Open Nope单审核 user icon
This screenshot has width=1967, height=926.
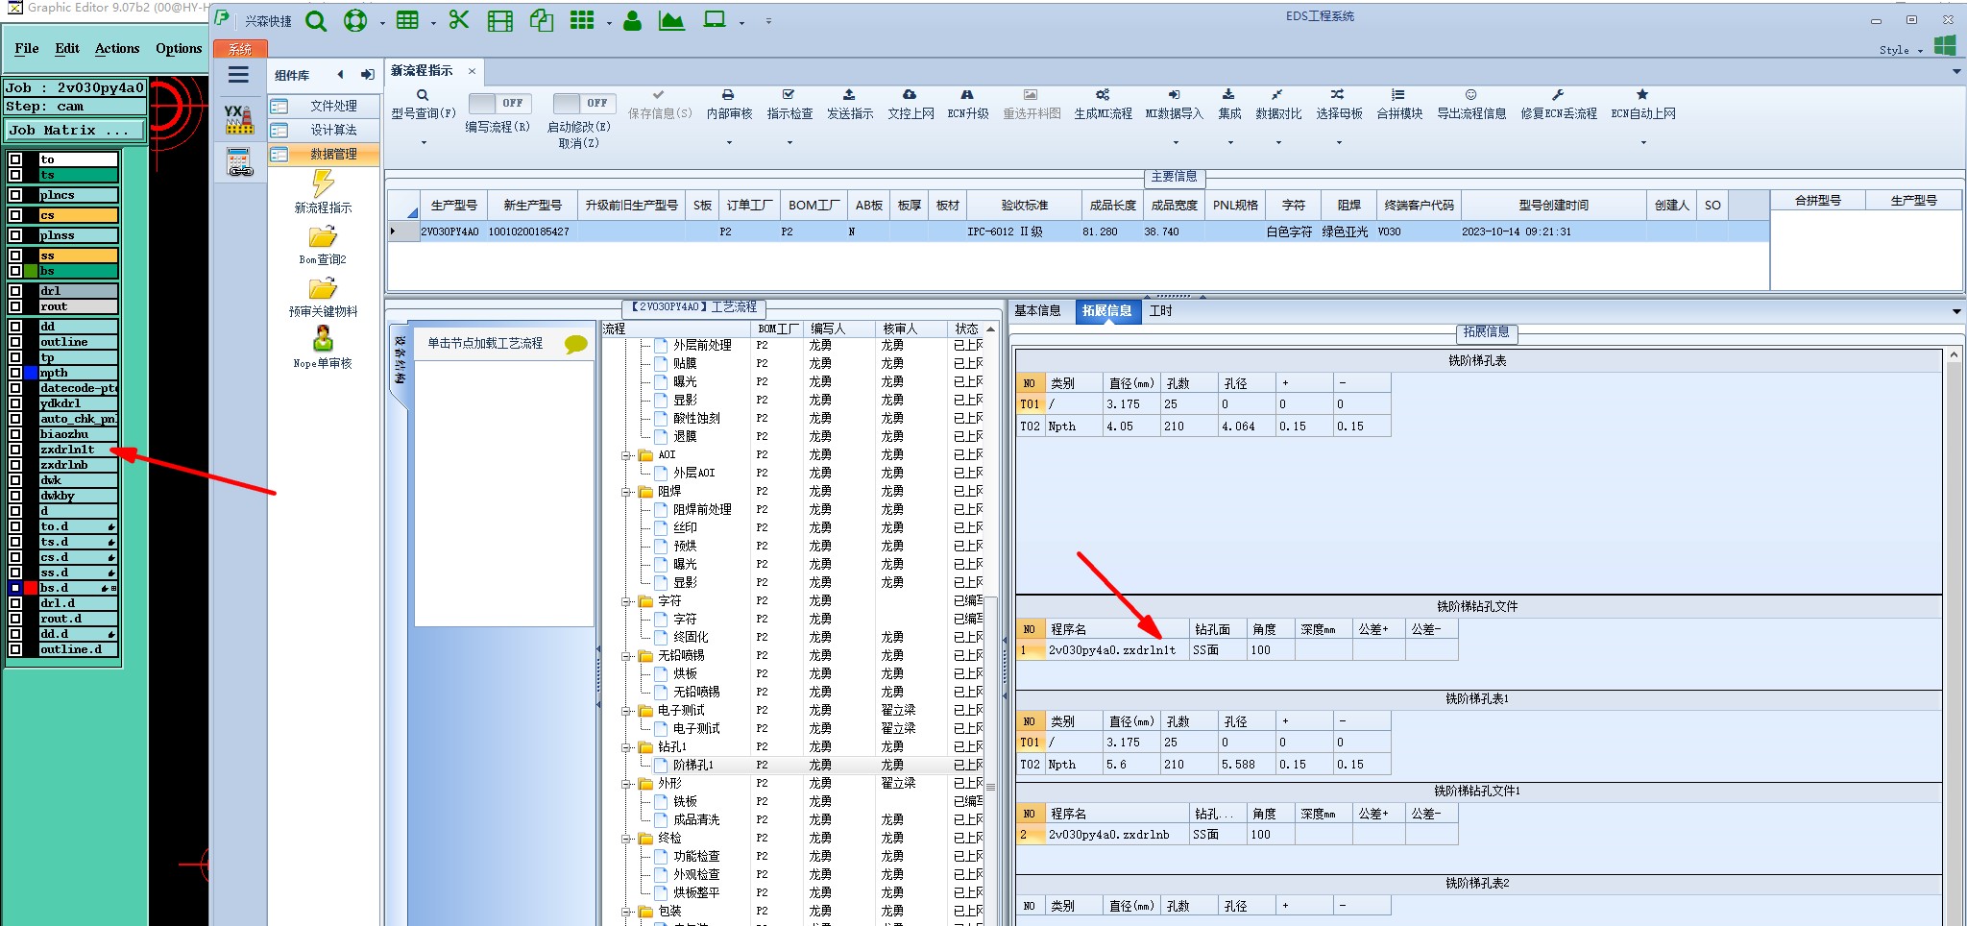coord(323,339)
